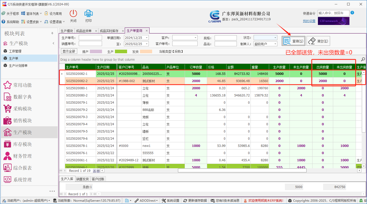This screenshot has height=204, width=367.
Task: Select 生产单 tree item
Action: pyautogui.click(x=29, y=58)
